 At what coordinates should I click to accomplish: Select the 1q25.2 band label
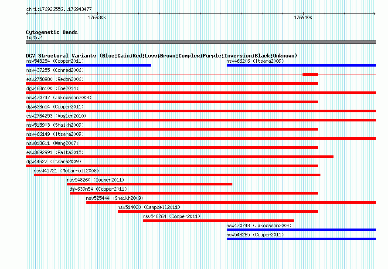34,37
